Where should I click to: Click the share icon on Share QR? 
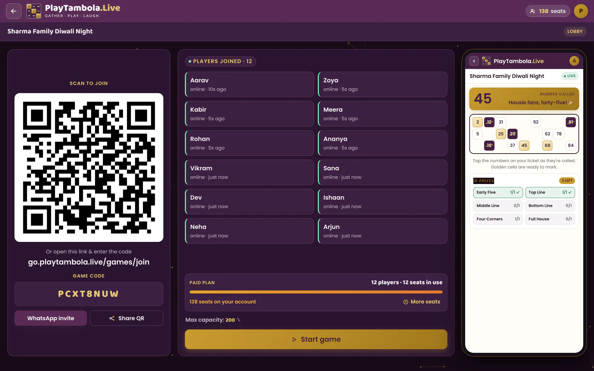pyautogui.click(x=112, y=318)
